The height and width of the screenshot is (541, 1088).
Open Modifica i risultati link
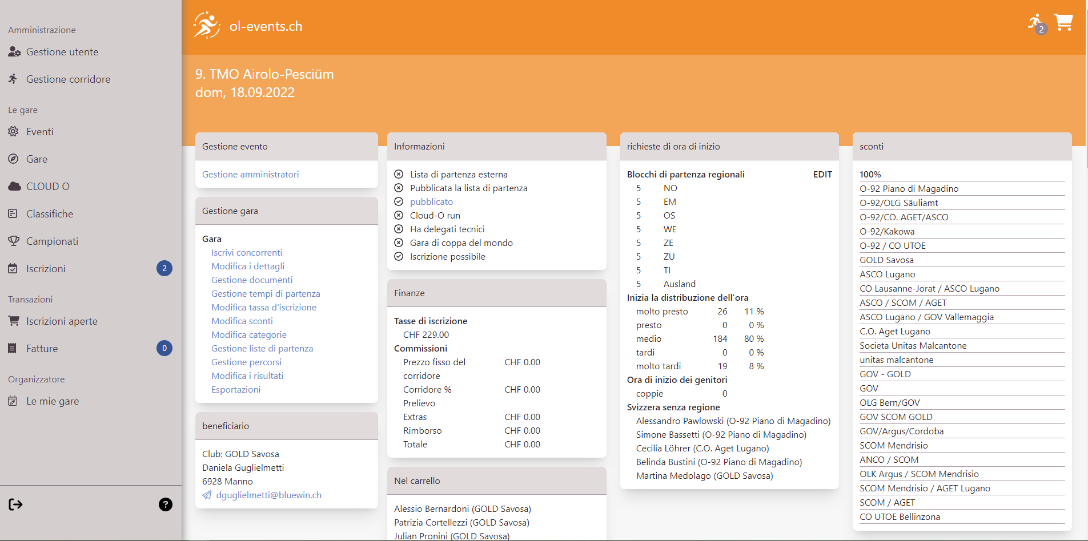(x=247, y=376)
